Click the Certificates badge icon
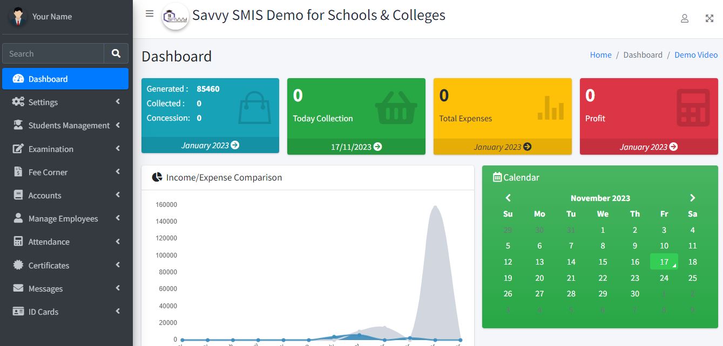723x346 pixels. [18, 265]
